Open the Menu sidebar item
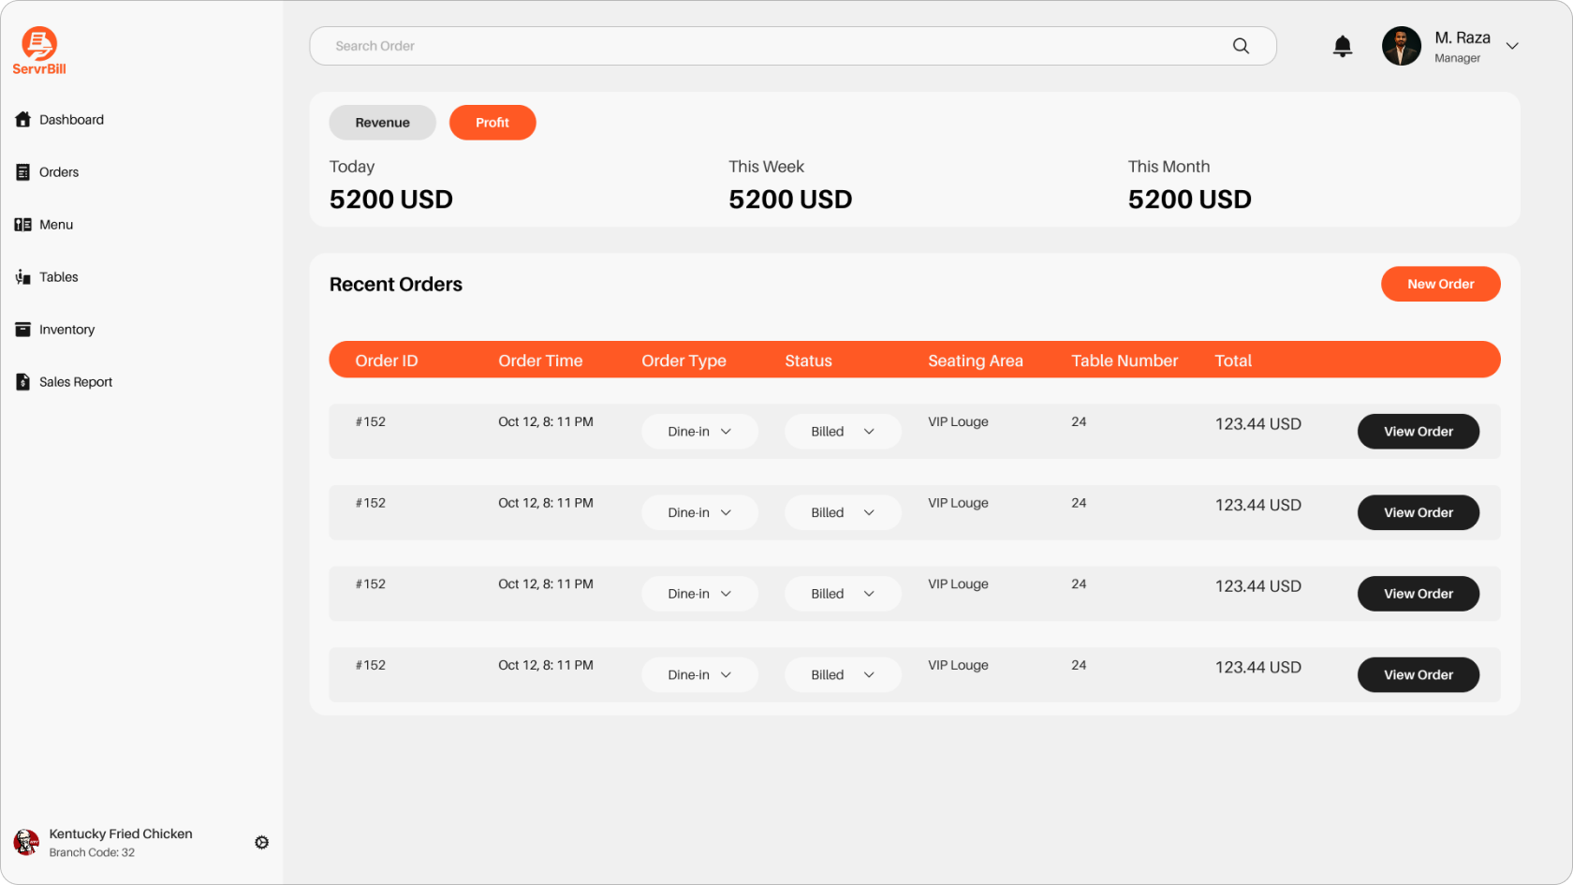The image size is (1573, 885). point(55,225)
